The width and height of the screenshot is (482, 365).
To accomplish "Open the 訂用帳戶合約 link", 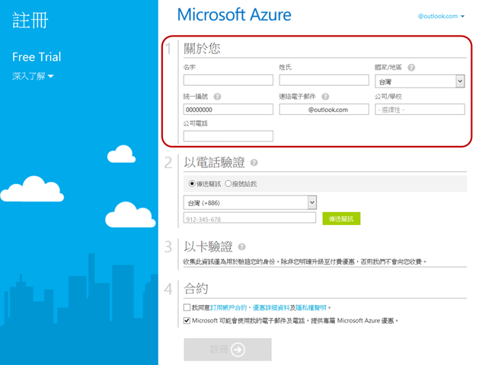I will (x=228, y=308).
